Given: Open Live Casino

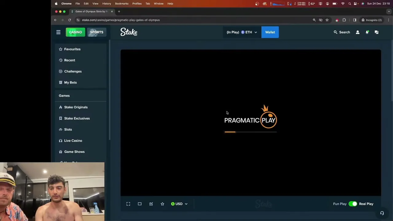Looking at the screenshot, I should pyautogui.click(x=81, y=141).
